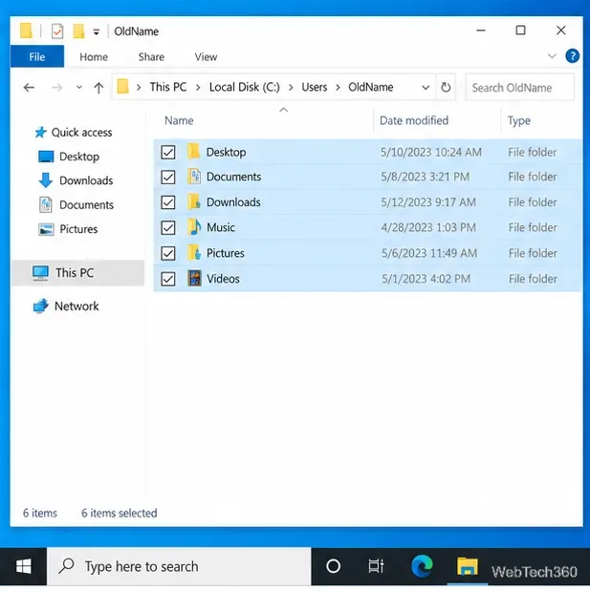Click the Music folder icon in the list
This screenshot has width=590, height=592.
pyautogui.click(x=194, y=227)
